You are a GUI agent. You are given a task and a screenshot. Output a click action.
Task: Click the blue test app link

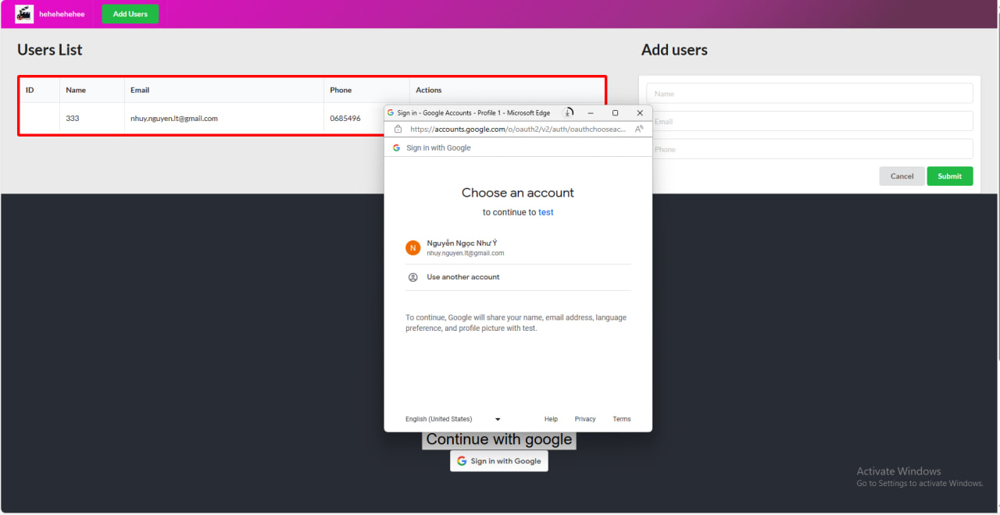545,212
